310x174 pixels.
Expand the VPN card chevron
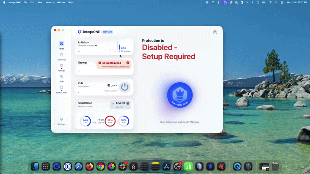pyautogui.click(x=79, y=92)
